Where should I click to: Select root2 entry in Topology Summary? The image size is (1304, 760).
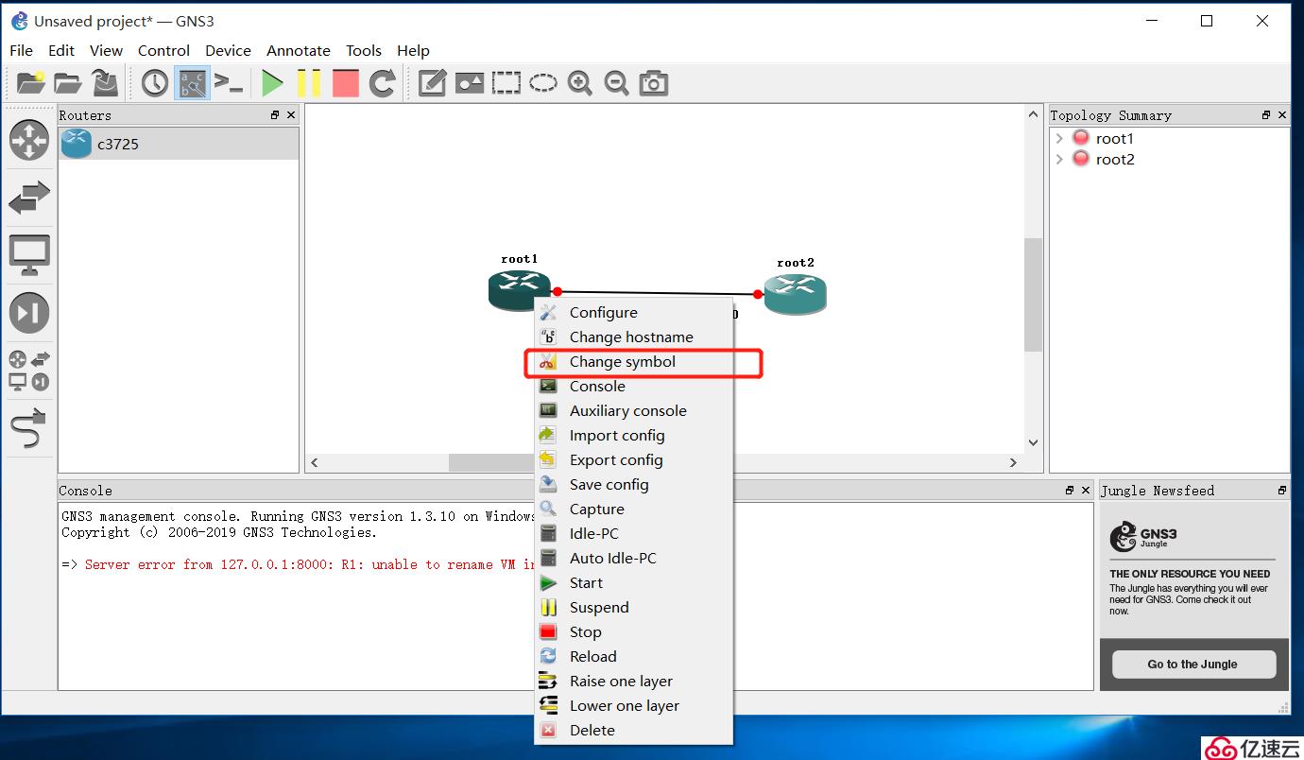[1115, 159]
